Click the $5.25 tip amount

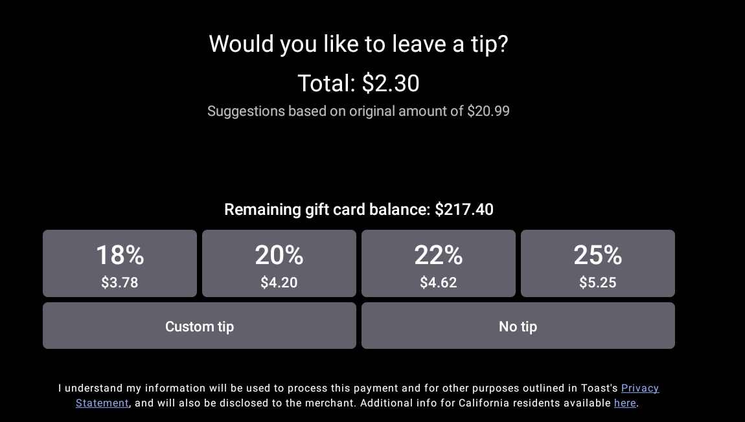[598, 283]
